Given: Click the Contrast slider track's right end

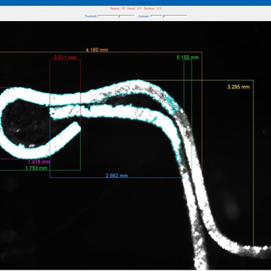Looking at the screenshot, I should (186, 16).
